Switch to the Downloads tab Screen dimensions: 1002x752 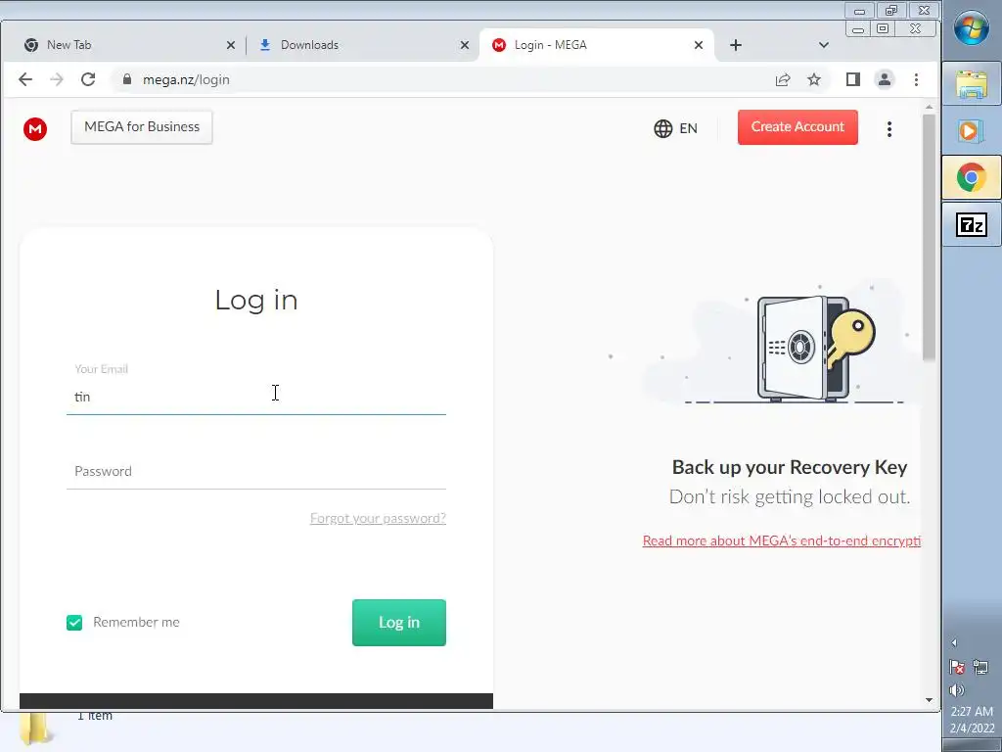[x=361, y=45]
